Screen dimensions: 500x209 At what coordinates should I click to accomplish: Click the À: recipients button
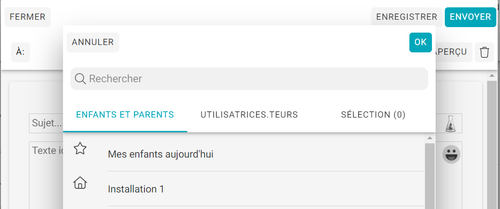pyautogui.click(x=20, y=52)
